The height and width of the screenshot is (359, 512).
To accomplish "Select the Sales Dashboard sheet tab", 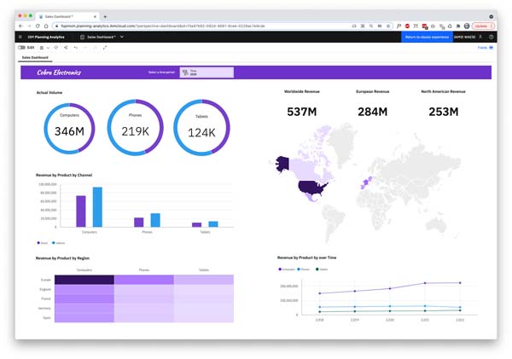I will click(x=35, y=57).
